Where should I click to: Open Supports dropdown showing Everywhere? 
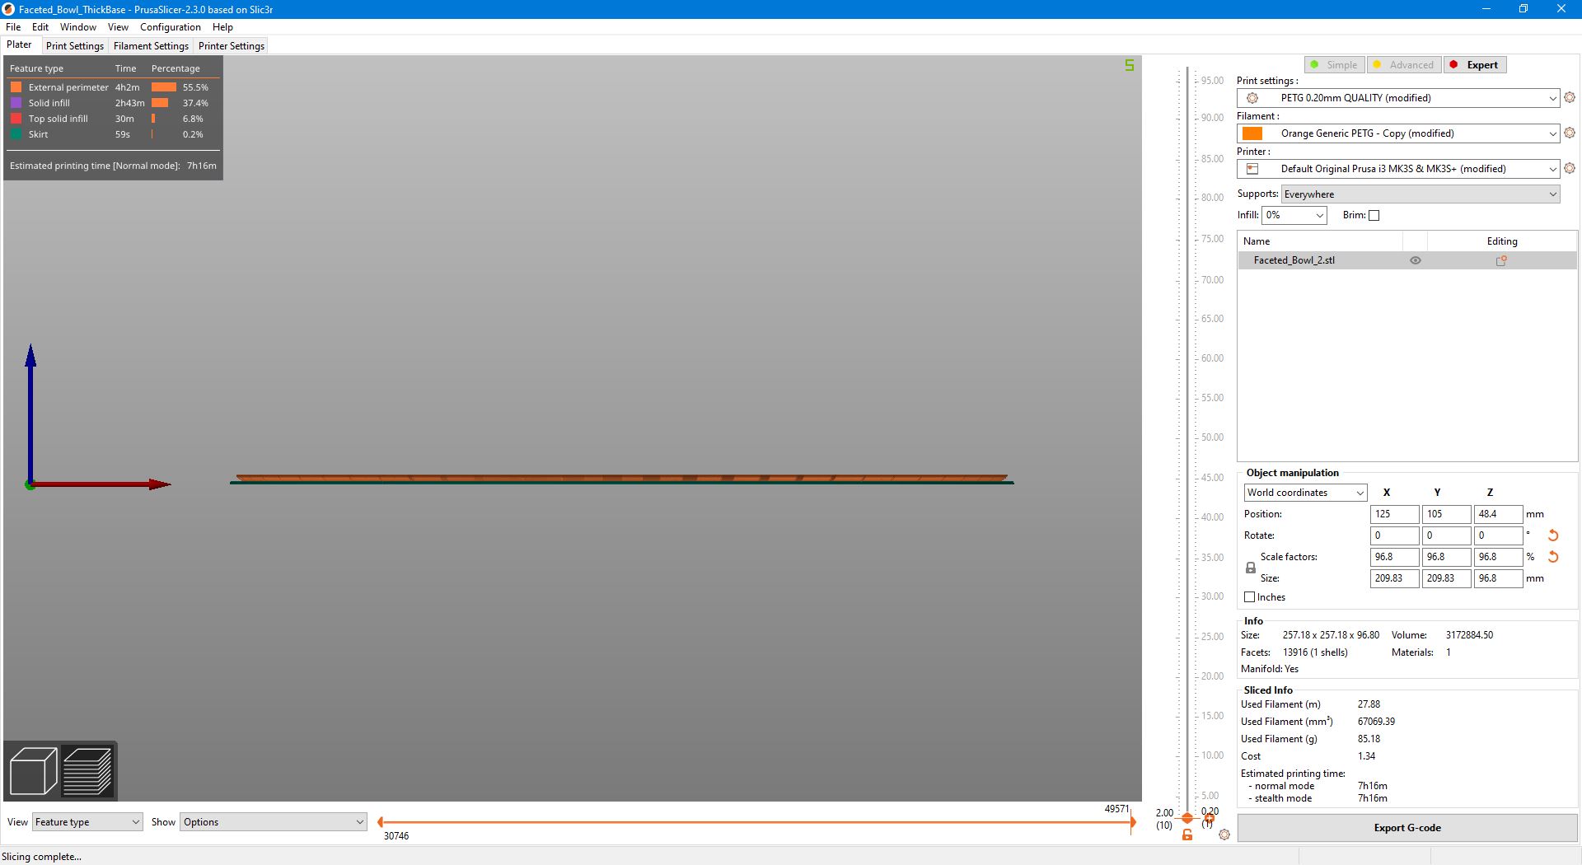[x=1421, y=194]
